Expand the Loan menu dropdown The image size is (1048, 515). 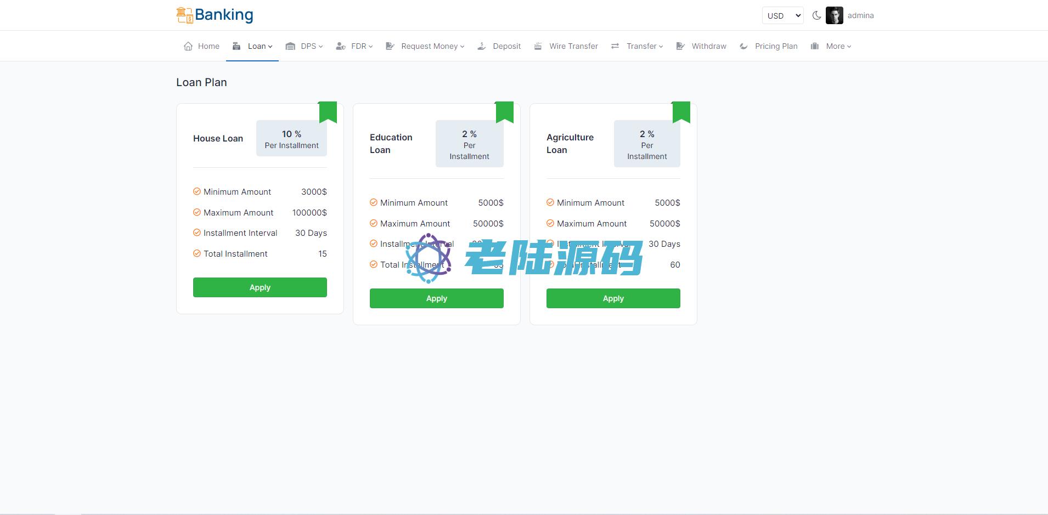[259, 46]
